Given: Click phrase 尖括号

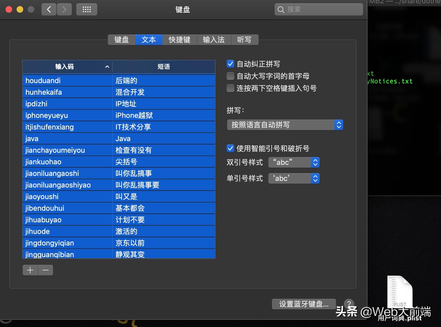Looking at the screenshot, I should click(126, 162).
